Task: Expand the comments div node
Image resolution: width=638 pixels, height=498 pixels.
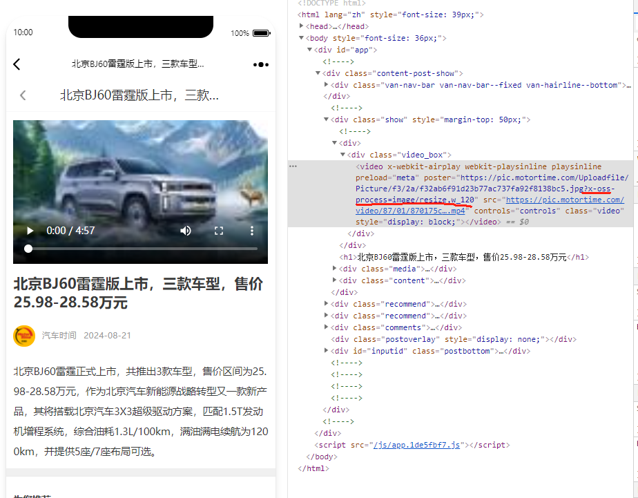Action: point(327,327)
